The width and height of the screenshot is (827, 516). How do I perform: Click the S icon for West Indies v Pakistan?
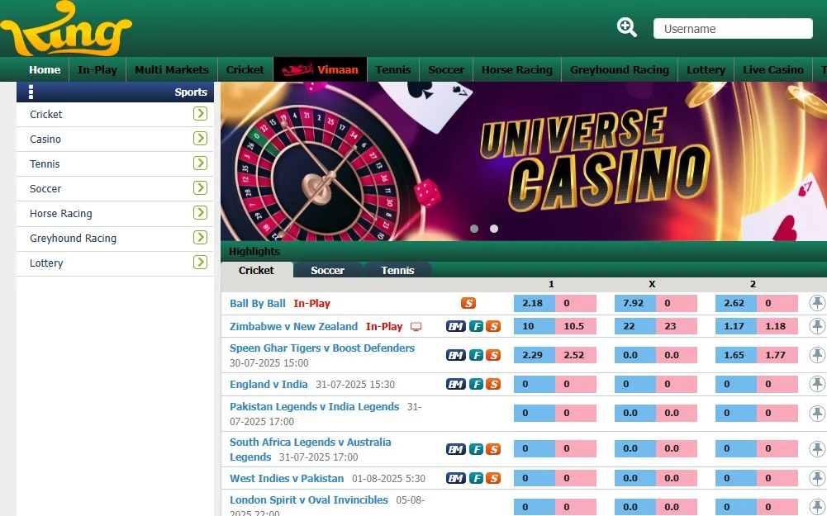(493, 478)
